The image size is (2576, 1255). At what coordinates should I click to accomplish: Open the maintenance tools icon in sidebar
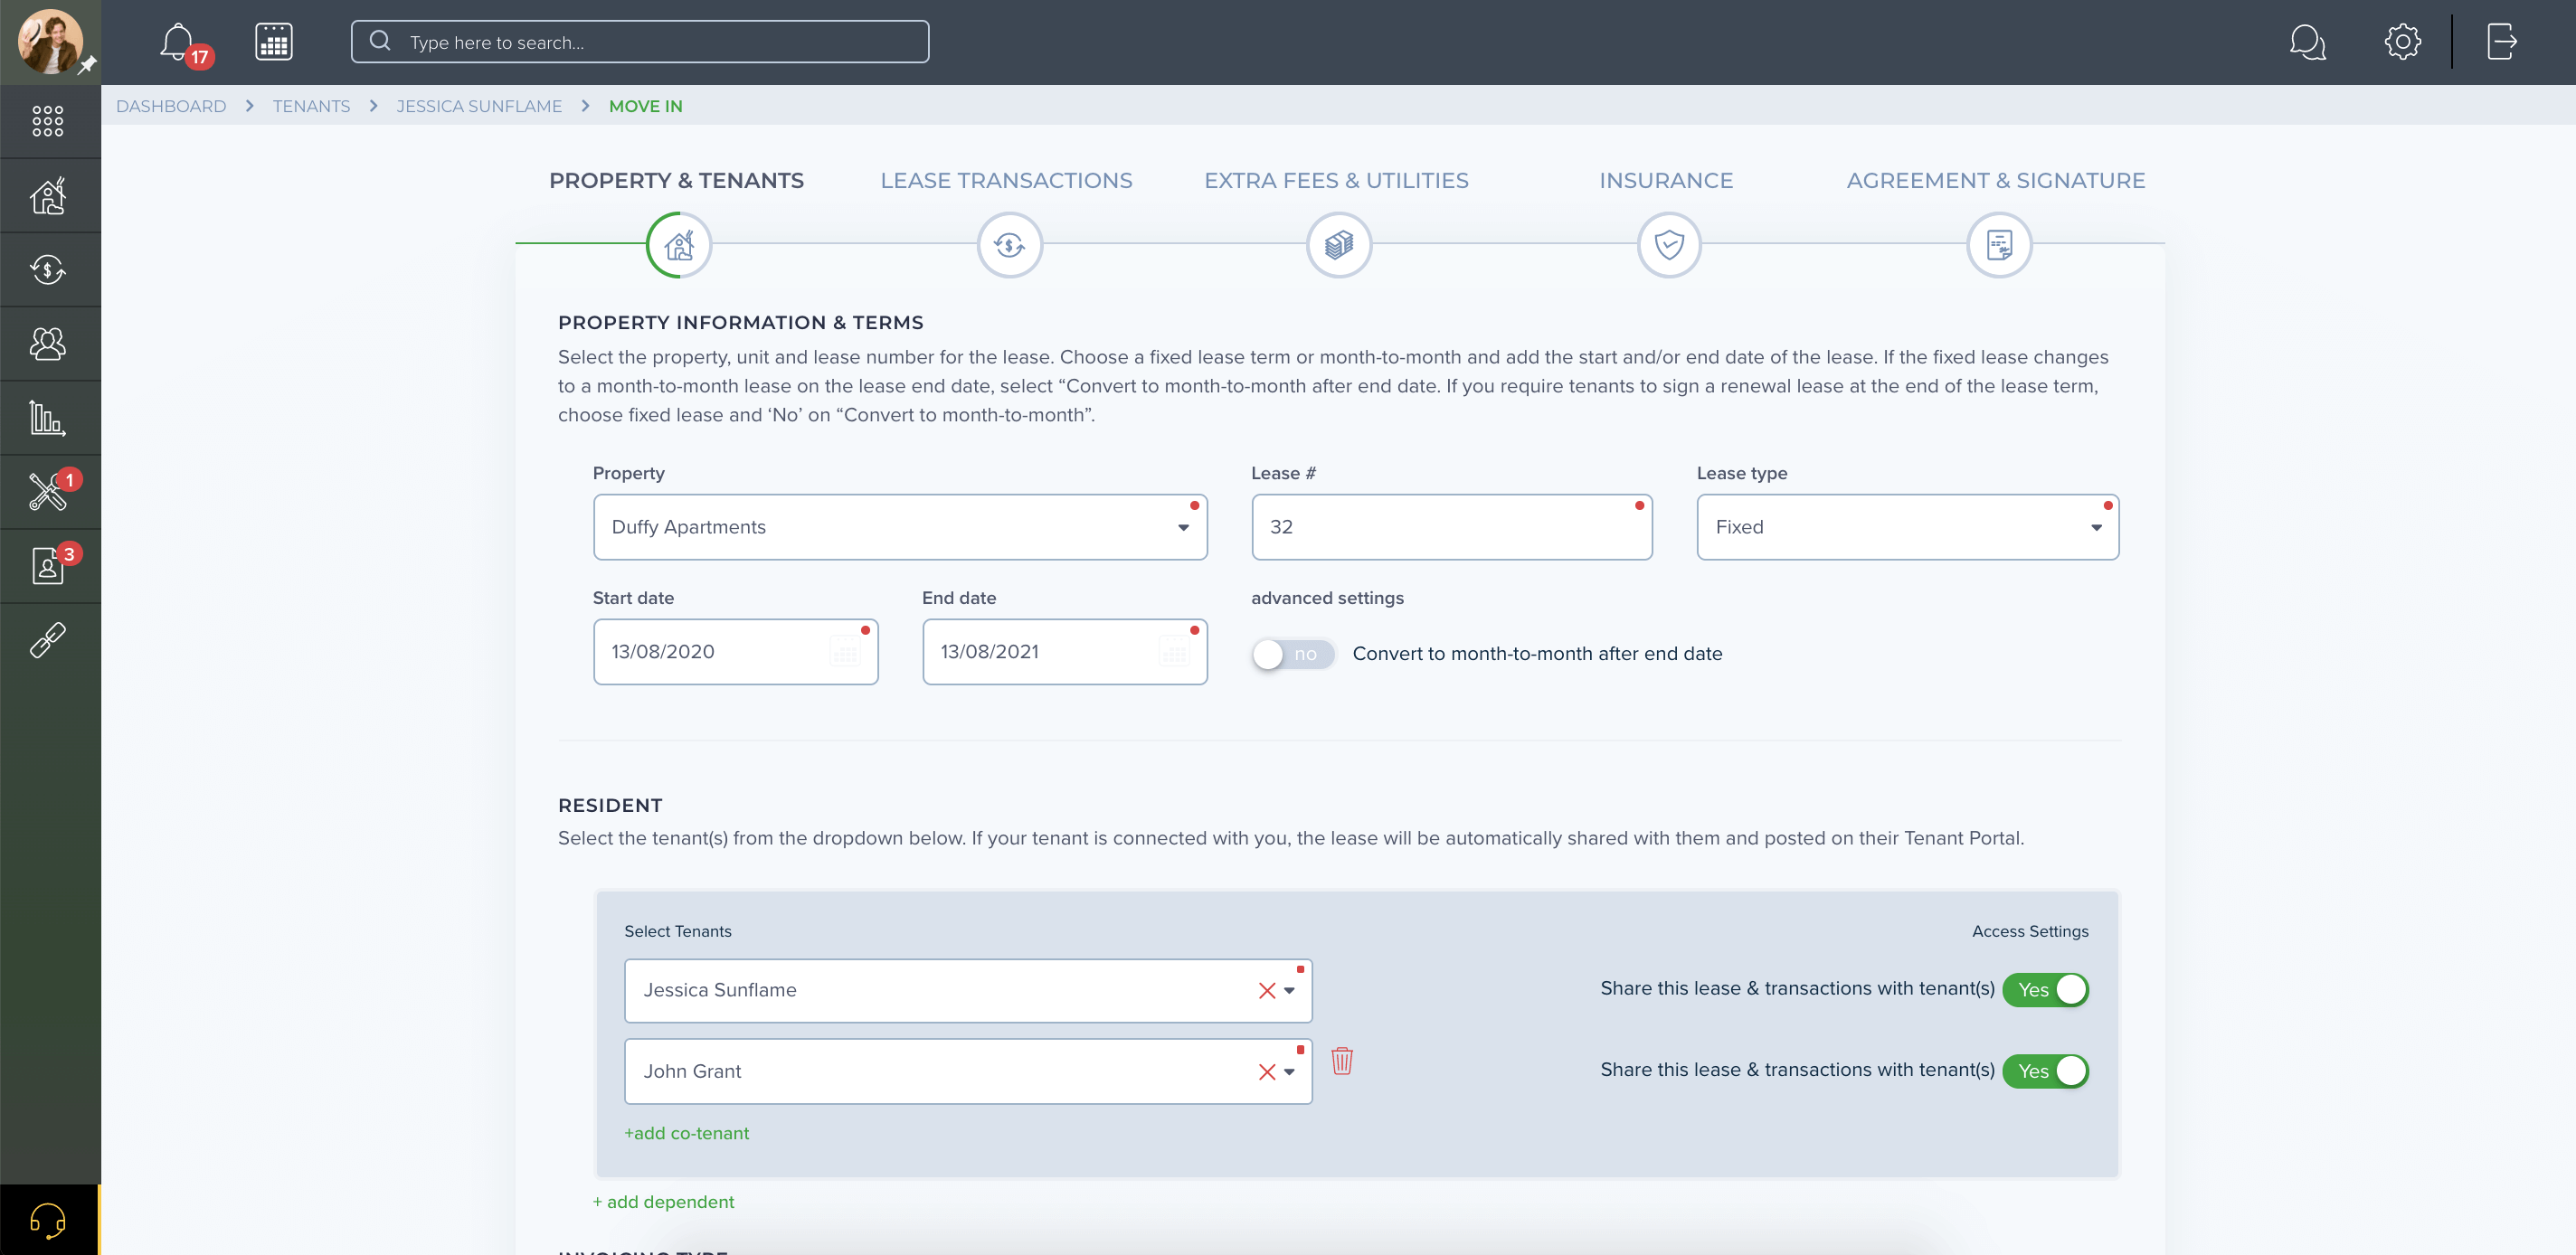(x=48, y=492)
